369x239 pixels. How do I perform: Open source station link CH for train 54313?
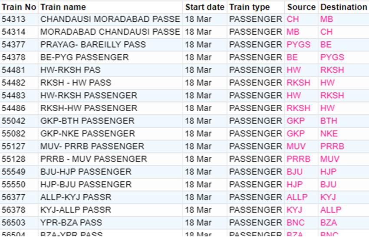coord(293,19)
